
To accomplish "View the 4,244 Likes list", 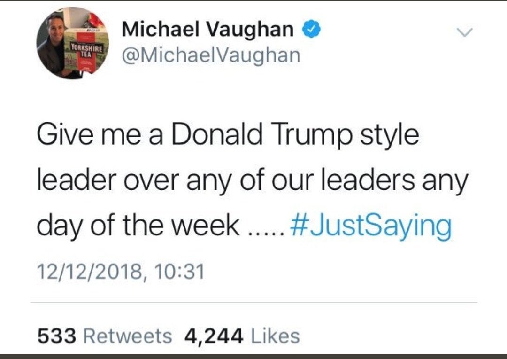I will 242,336.
